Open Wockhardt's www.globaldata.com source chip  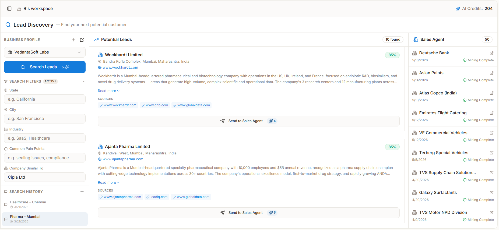tap(192, 105)
